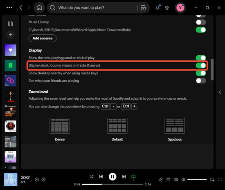Open the Home page
This screenshot has height=190, width=225.
pos(39,8)
